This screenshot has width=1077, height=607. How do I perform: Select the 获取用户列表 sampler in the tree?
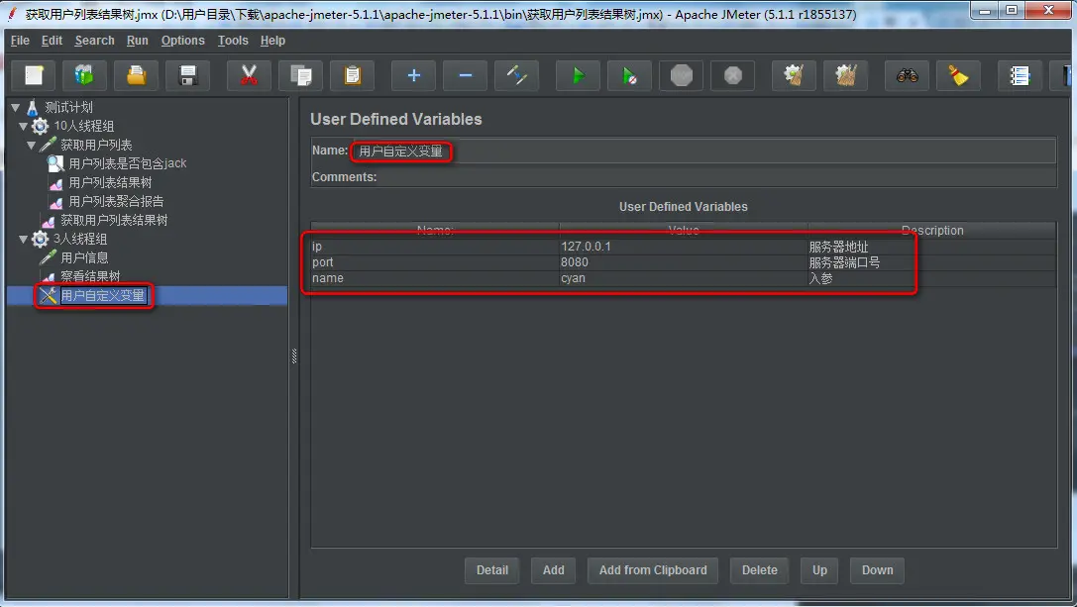pyautogui.click(x=96, y=145)
